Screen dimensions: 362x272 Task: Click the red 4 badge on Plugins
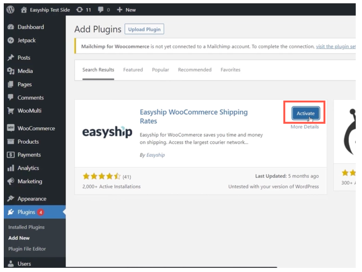click(41, 212)
